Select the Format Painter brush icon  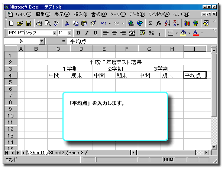pyautogui.click(x=93, y=23)
